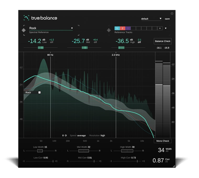Toggle the A marker on Rock label
This screenshot has width=199, height=178.
click(x=39, y=92)
